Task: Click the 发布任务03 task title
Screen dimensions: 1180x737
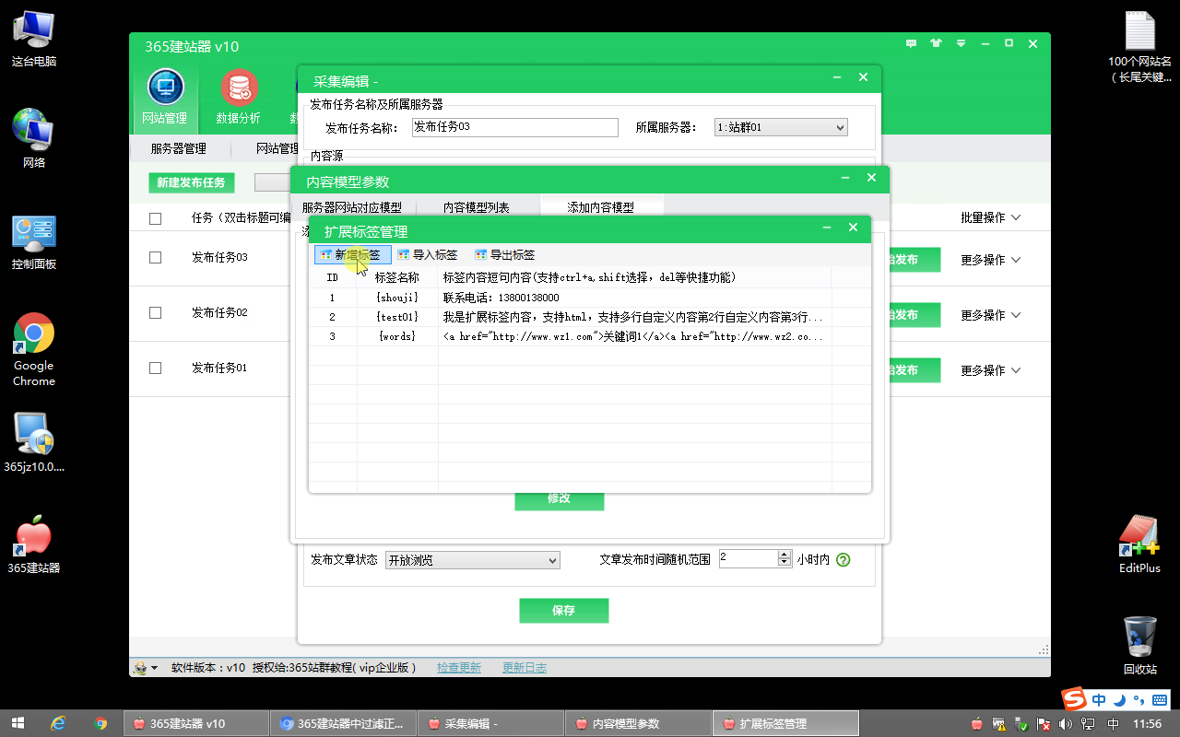Action: coord(219,258)
